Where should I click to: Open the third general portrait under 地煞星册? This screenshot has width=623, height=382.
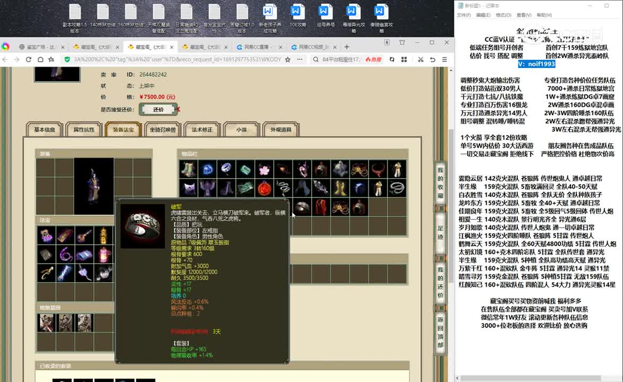[84, 323]
